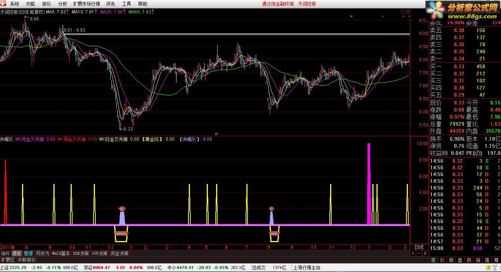Open the 扩展区 tab
This screenshot has height=272, width=501.
click(x=8, y=260)
